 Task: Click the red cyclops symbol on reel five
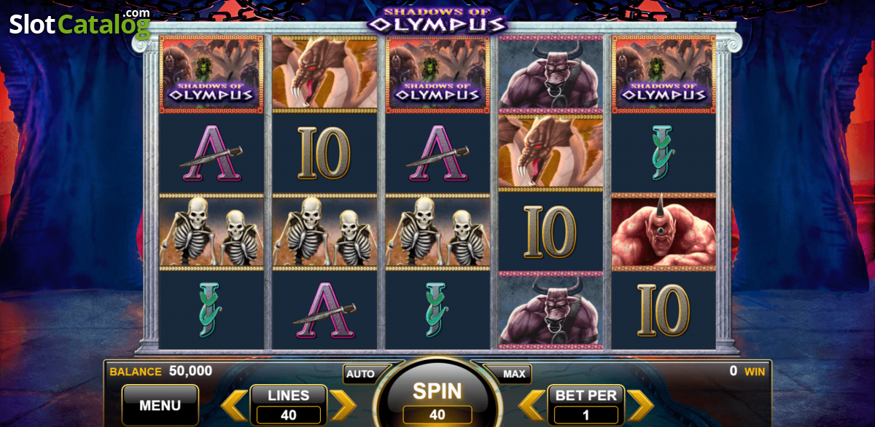click(x=664, y=232)
